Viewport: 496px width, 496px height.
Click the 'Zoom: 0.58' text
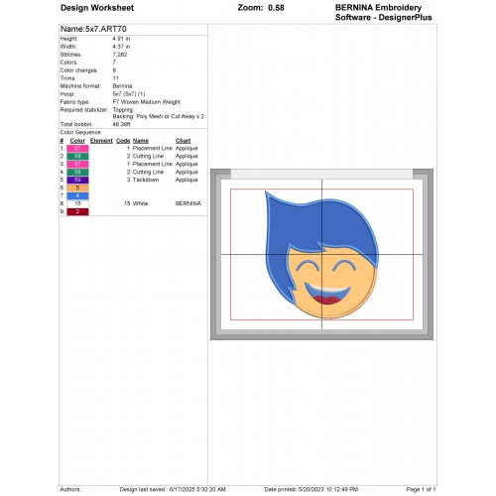(x=261, y=8)
